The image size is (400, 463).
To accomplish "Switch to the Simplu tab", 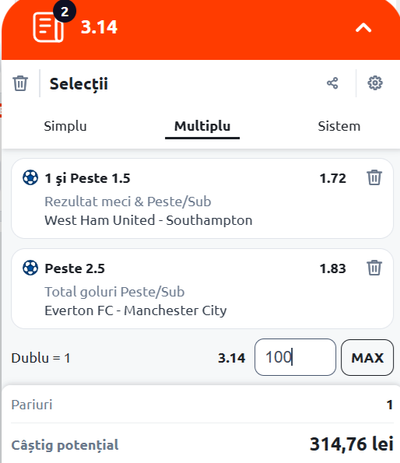I will 65,126.
